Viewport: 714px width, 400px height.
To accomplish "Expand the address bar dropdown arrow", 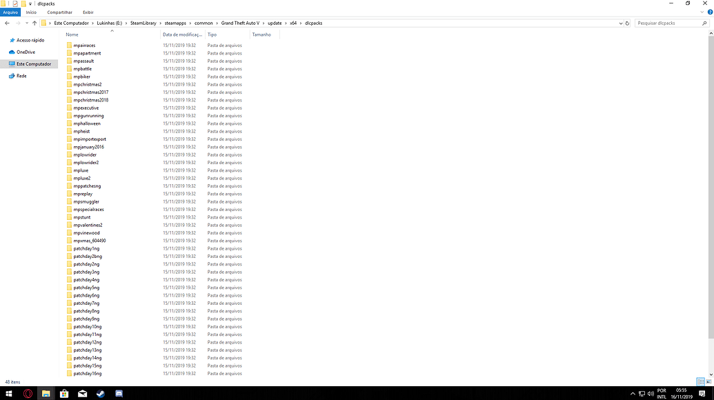I will (620, 23).
